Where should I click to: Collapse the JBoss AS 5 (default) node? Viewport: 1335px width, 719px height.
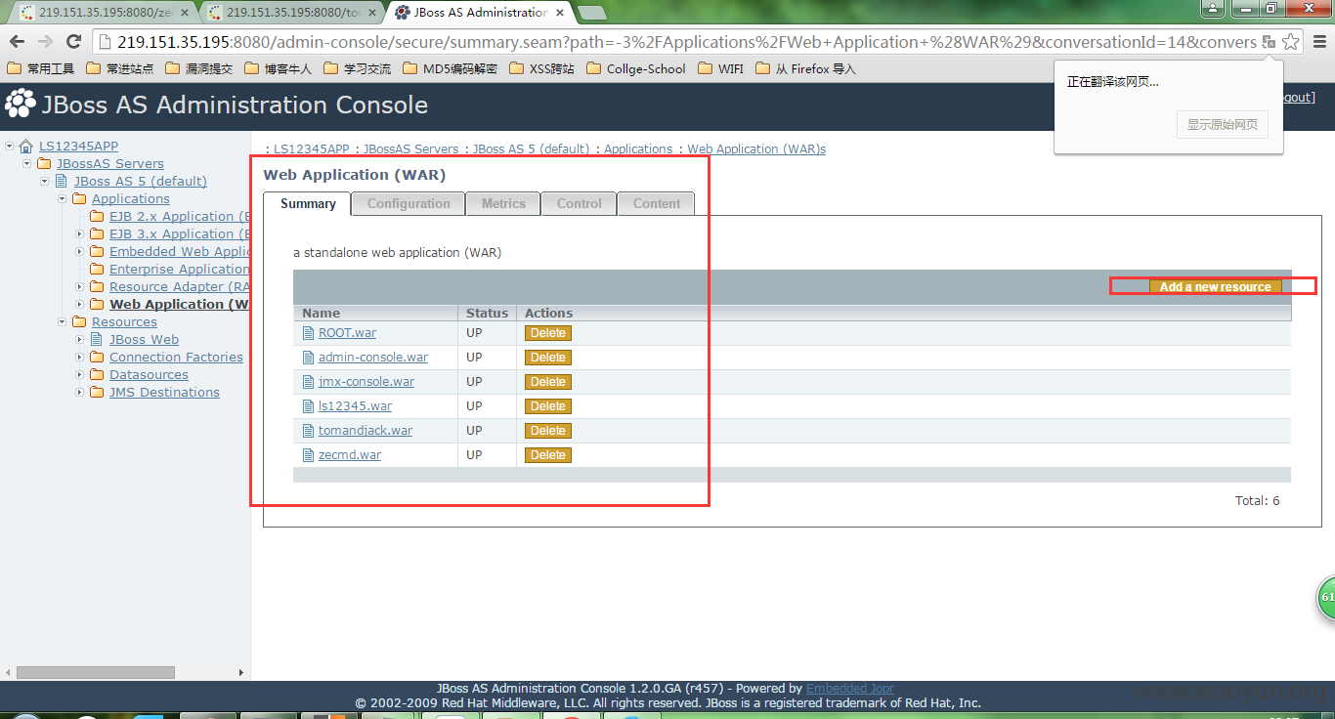coord(45,182)
